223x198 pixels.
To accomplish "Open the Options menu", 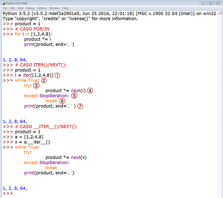I will pyautogui.click(x=42, y=8).
